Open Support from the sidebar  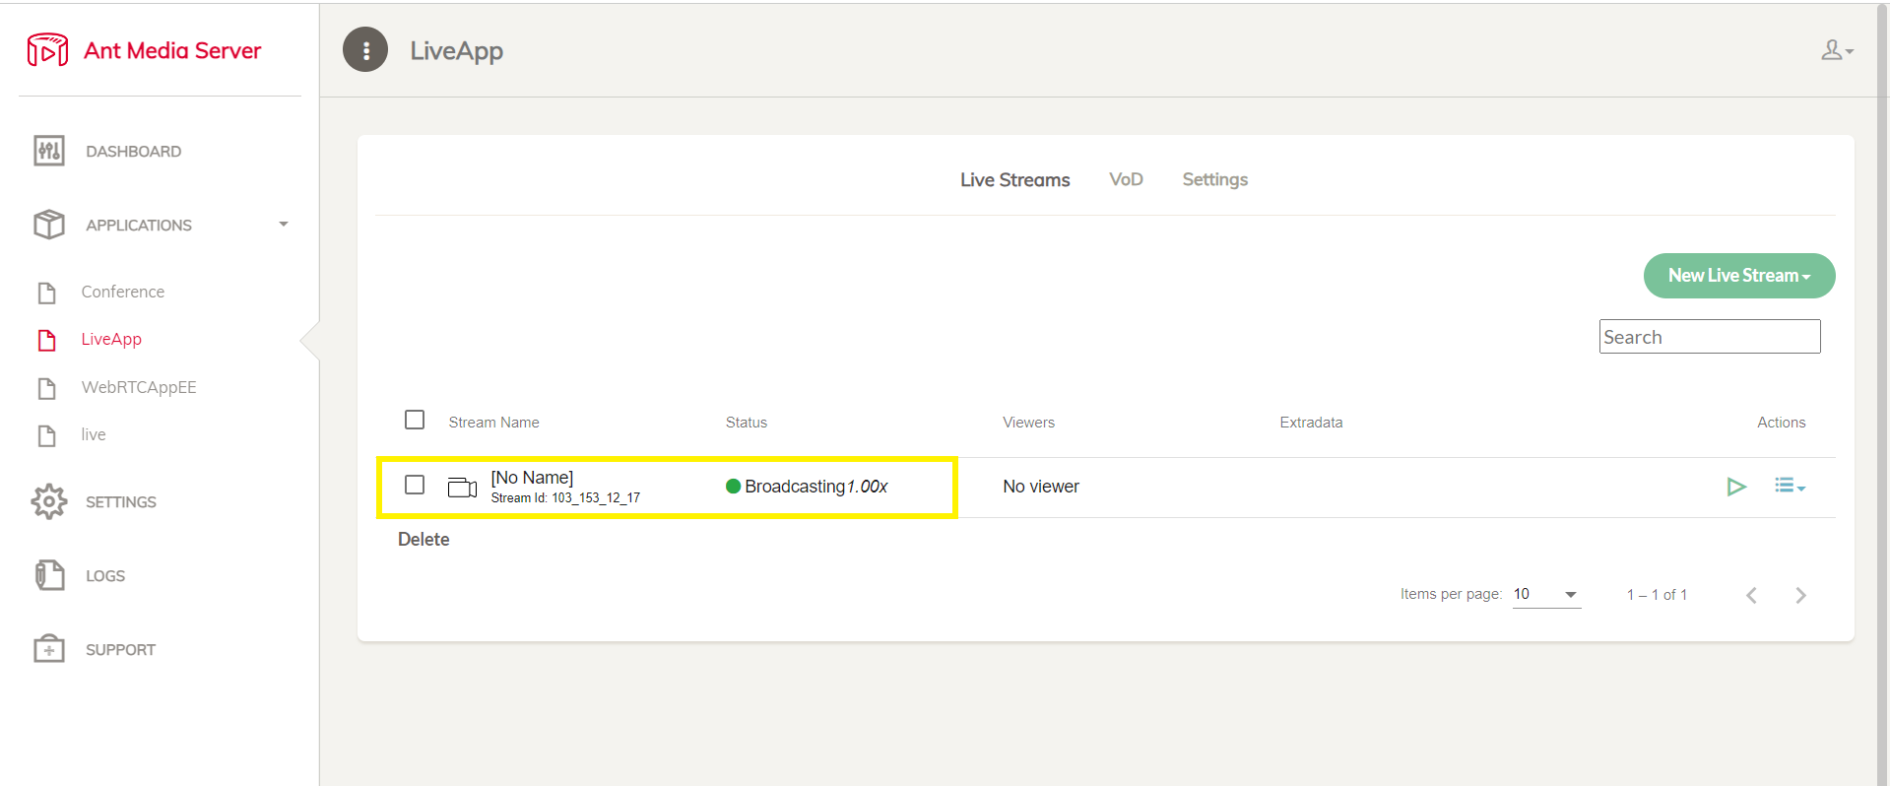tap(120, 650)
